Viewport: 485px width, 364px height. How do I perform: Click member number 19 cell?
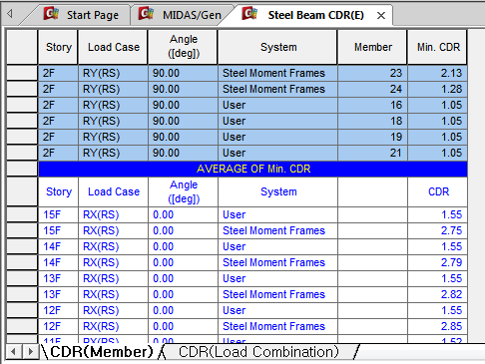[372, 137]
